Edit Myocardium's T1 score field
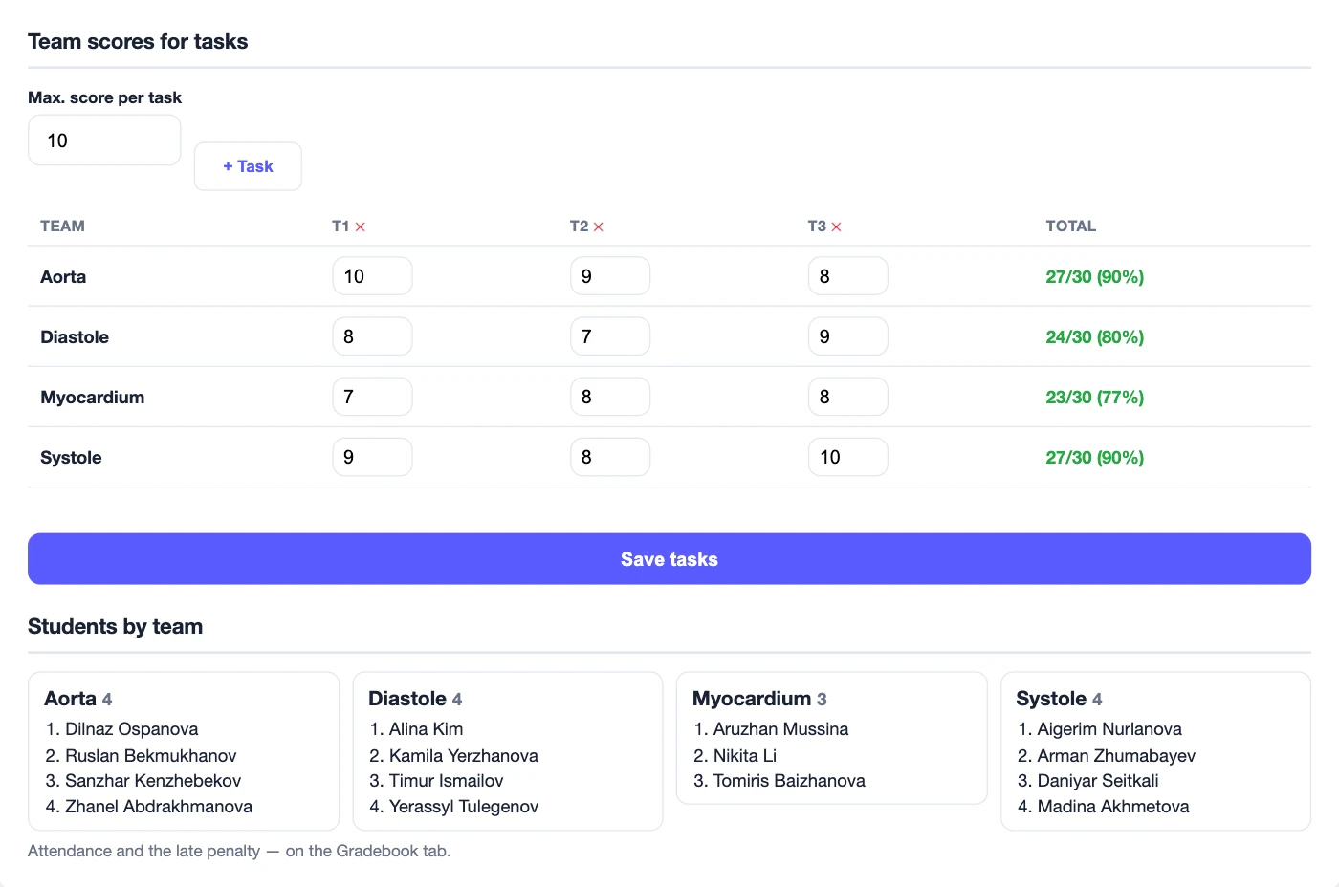 372,397
